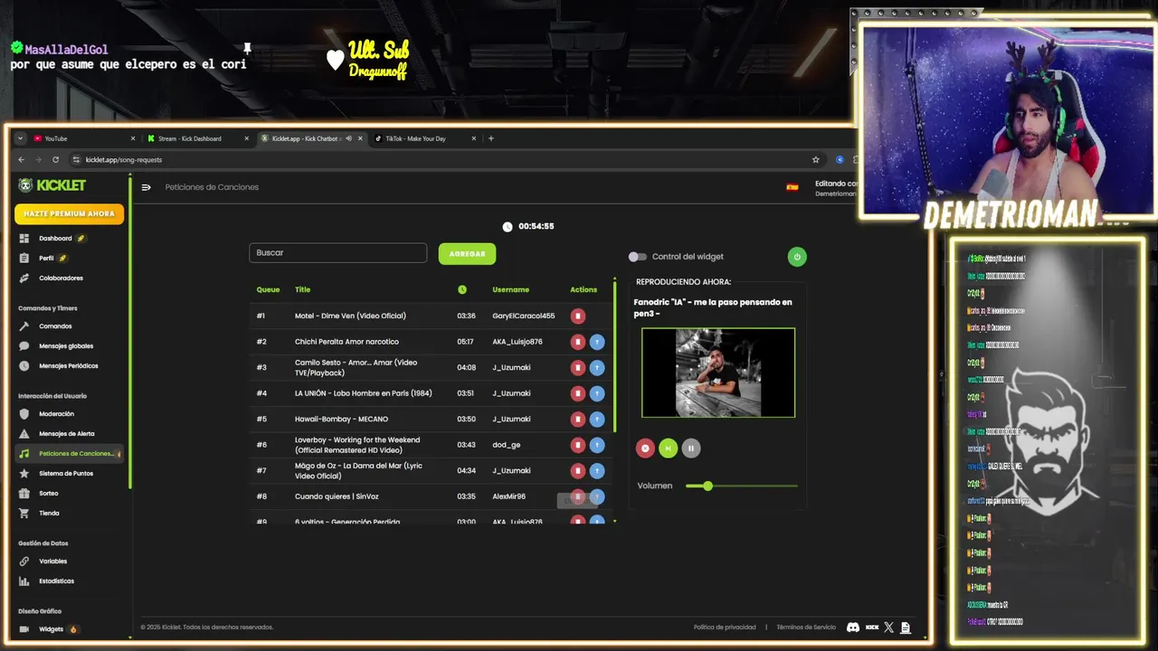Delete Hawaii-Bombay - MECANO song
1158x651 pixels.
[x=578, y=420]
